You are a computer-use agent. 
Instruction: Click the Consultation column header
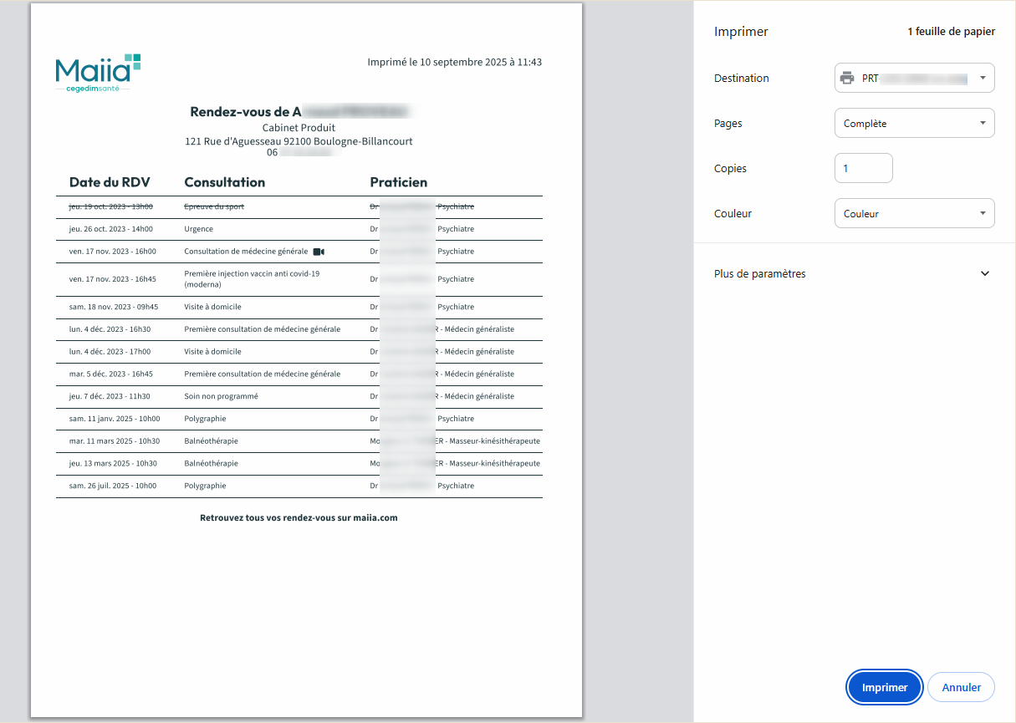[224, 182]
